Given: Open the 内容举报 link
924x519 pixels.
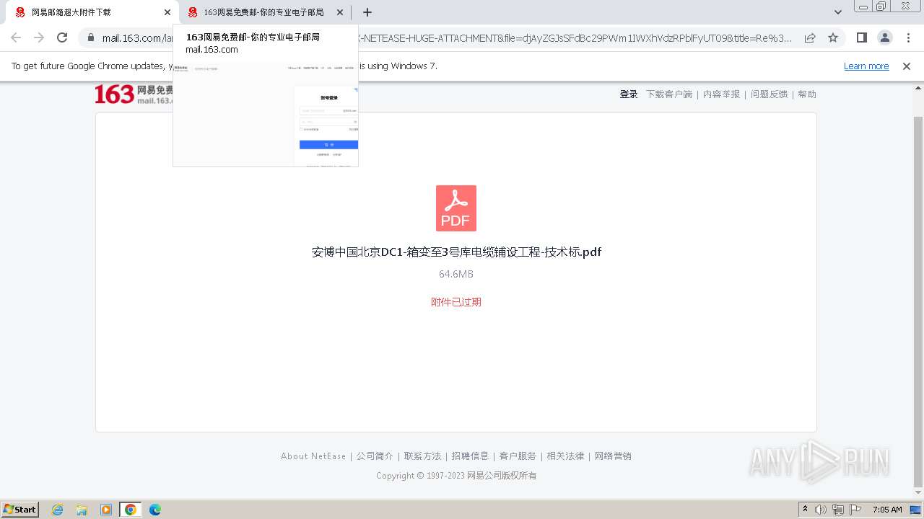Looking at the screenshot, I should pyautogui.click(x=722, y=94).
